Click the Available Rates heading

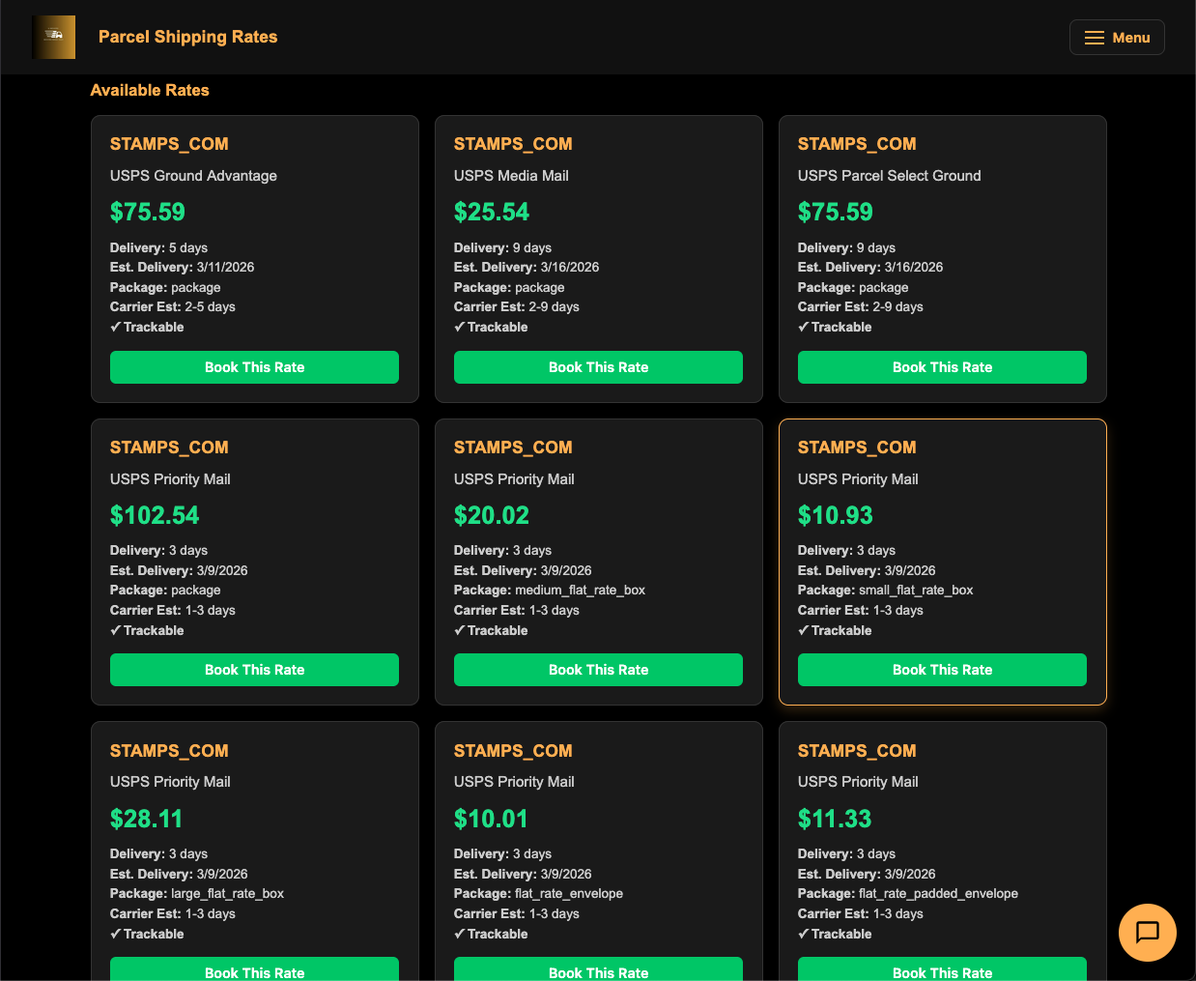pos(150,90)
